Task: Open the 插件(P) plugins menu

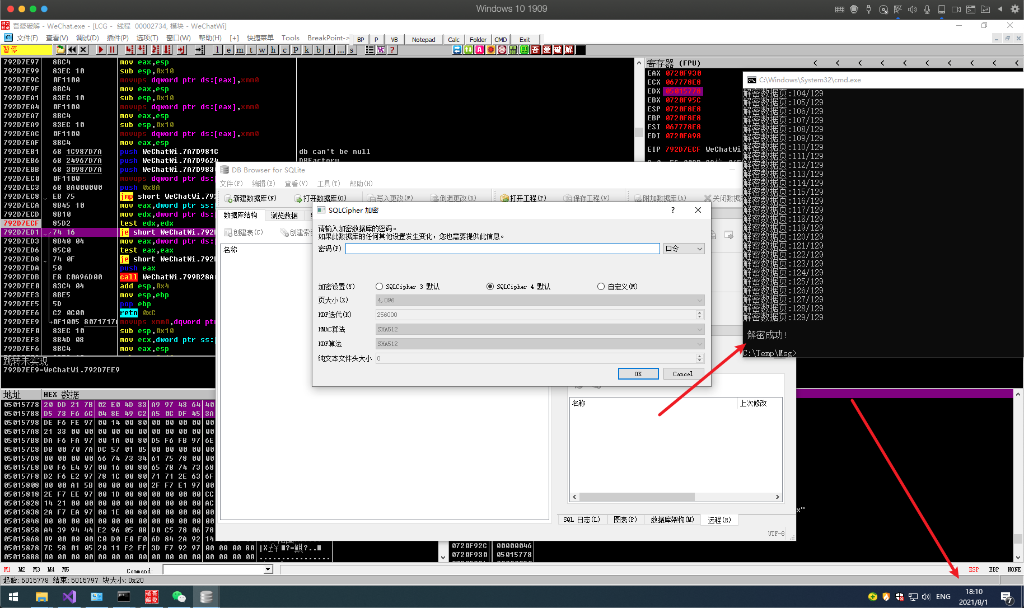Action: 118,38
